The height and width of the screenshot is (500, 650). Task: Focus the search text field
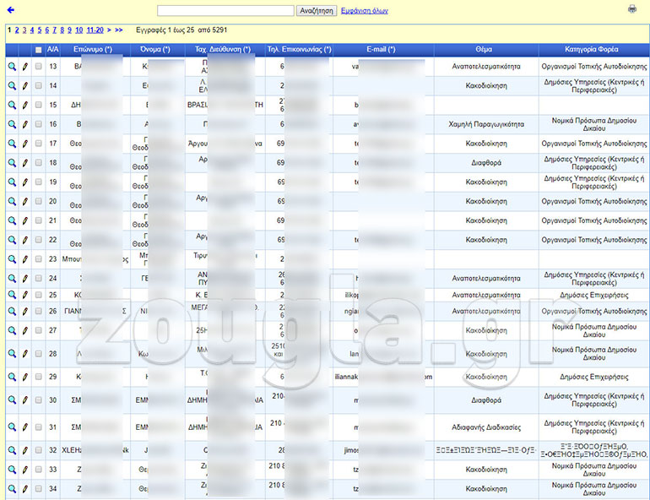click(x=225, y=11)
